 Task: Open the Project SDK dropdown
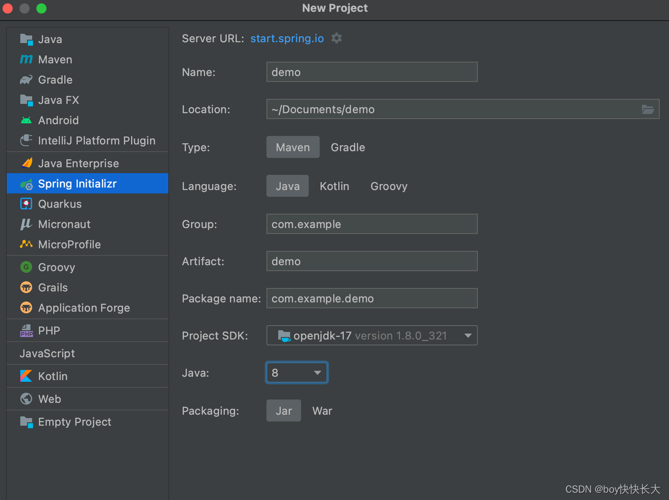click(372, 335)
